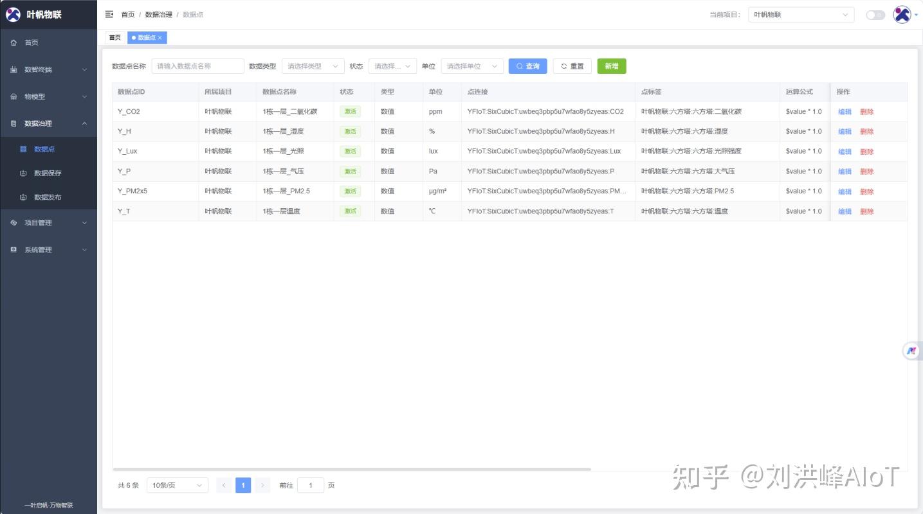Select page 1 in pagination

(x=243, y=485)
